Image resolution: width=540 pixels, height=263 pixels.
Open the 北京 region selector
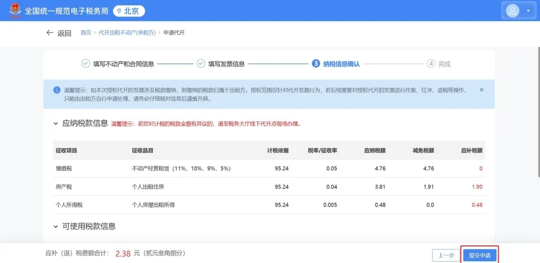(x=129, y=11)
